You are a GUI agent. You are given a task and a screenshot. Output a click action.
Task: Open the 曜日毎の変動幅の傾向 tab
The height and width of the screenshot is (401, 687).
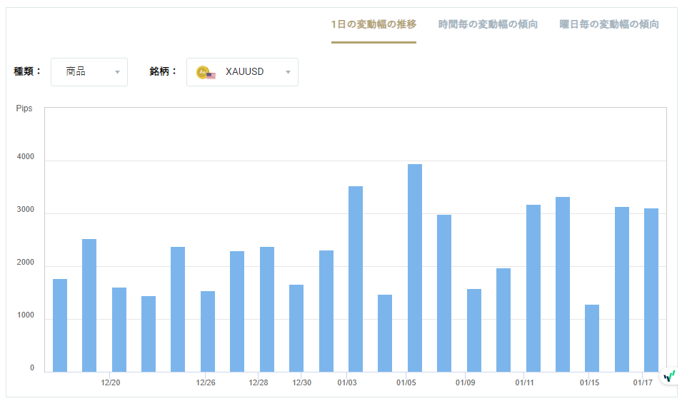tap(609, 24)
